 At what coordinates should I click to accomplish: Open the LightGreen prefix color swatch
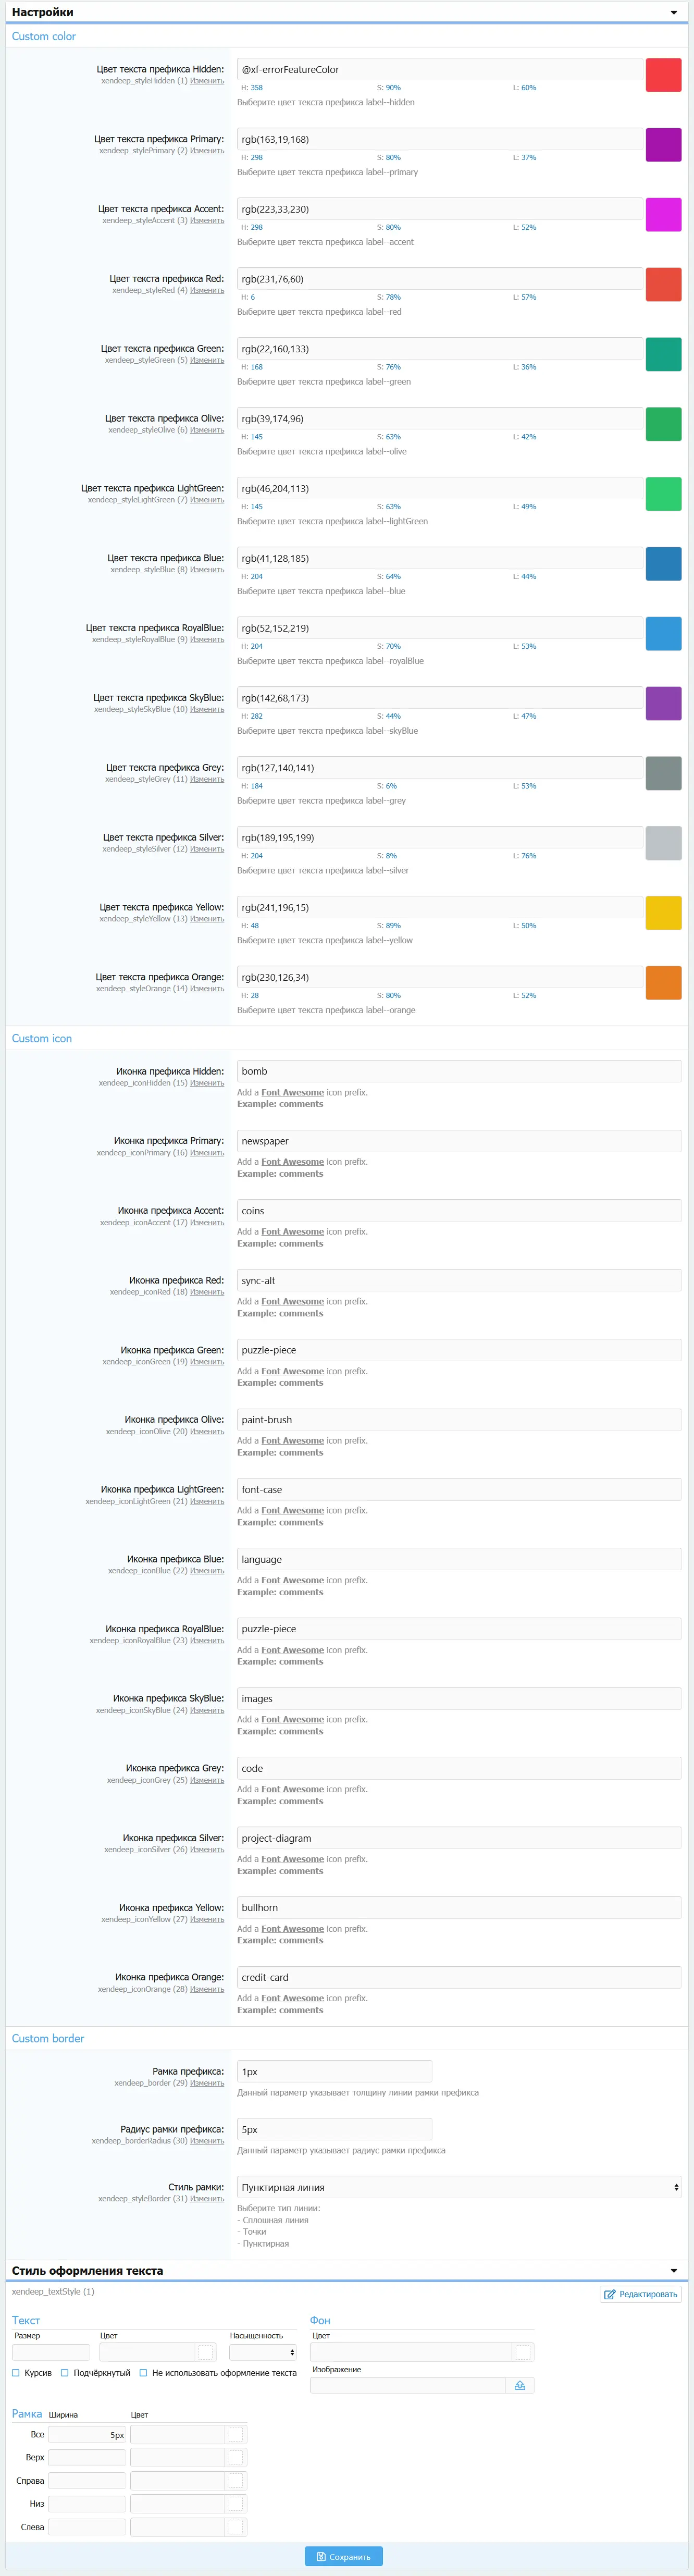[x=663, y=494]
